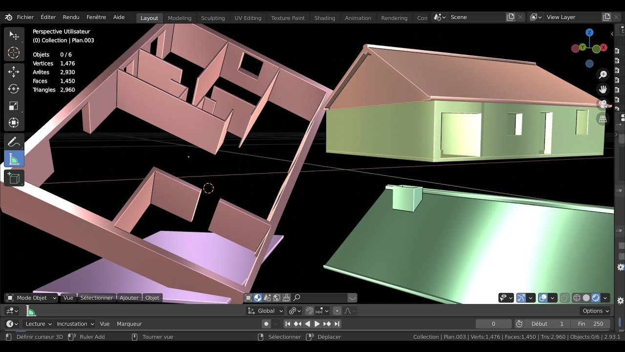This screenshot has height=352, width=625.
Task: Click the Blender logo menu icon
Action: click(x=8, y=17)
